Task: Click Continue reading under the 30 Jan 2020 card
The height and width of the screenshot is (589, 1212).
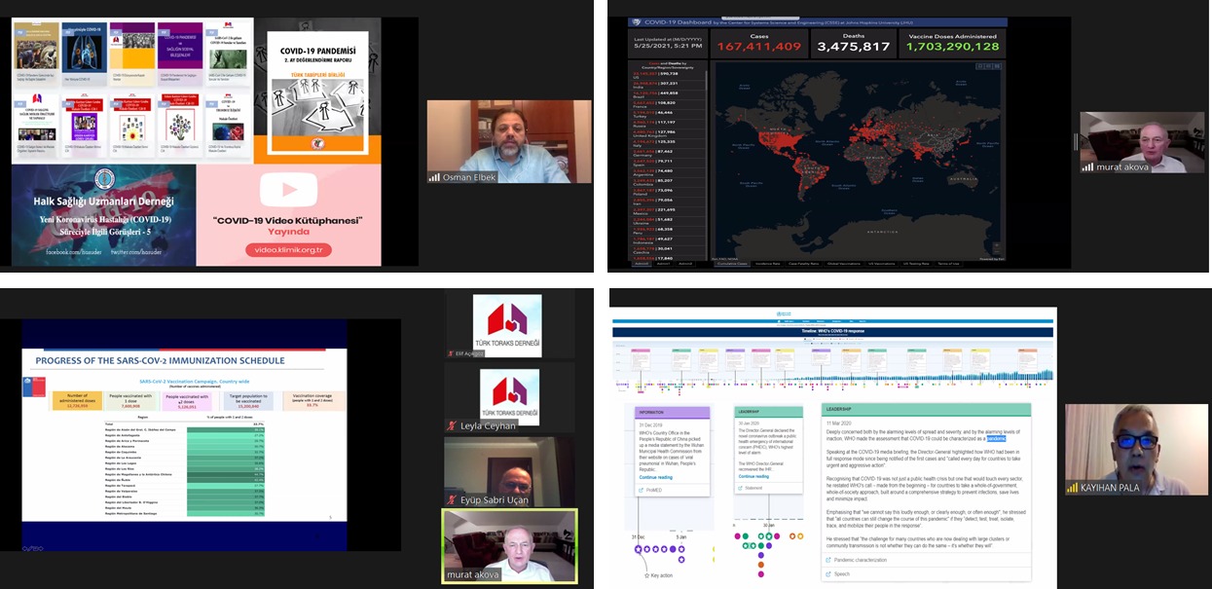Action: pyautogui.click(x=753, y=477)
